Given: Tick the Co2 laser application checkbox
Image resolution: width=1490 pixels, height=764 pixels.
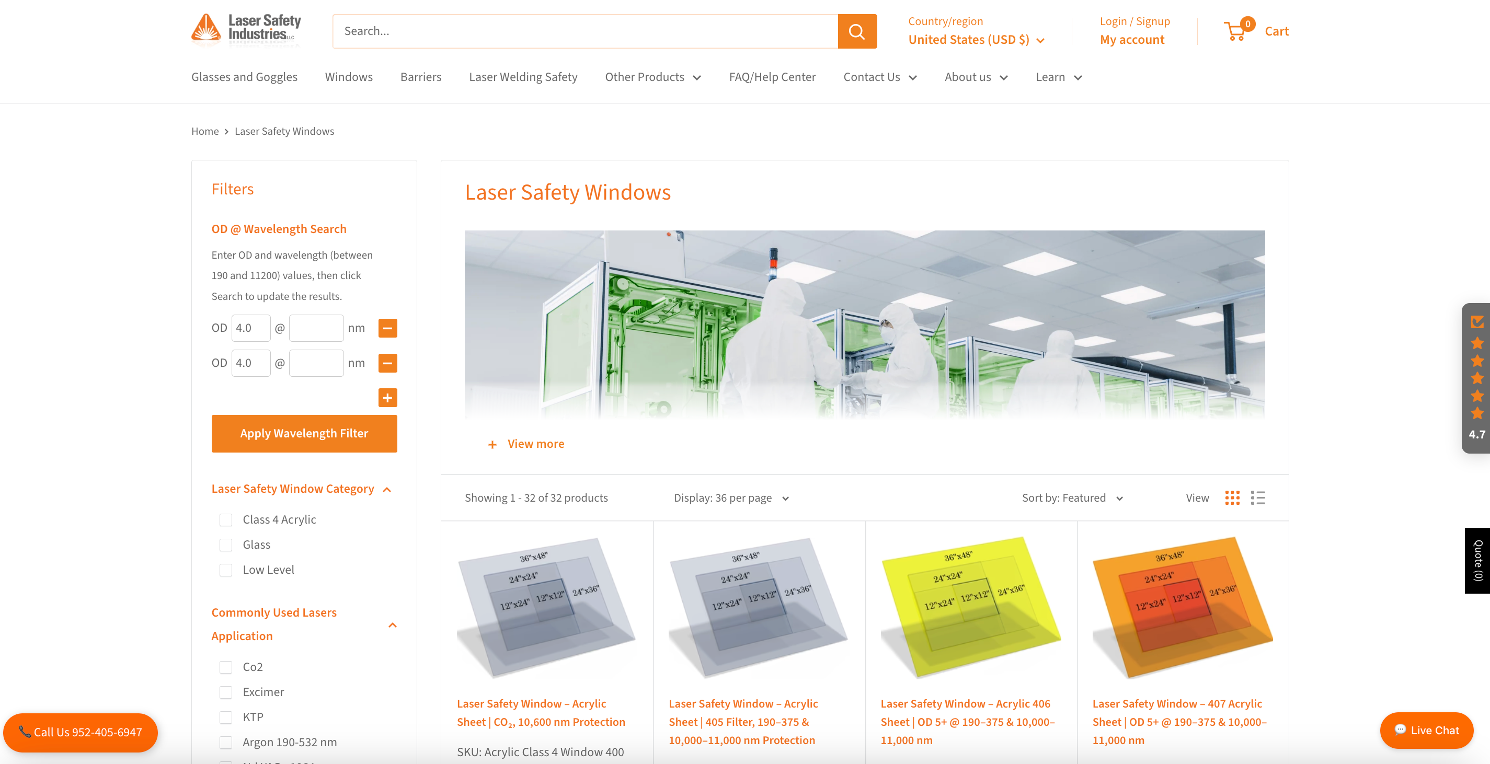Looking at the screenshot, I should [225, 667].
